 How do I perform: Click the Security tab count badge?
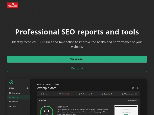pos(111,94)
